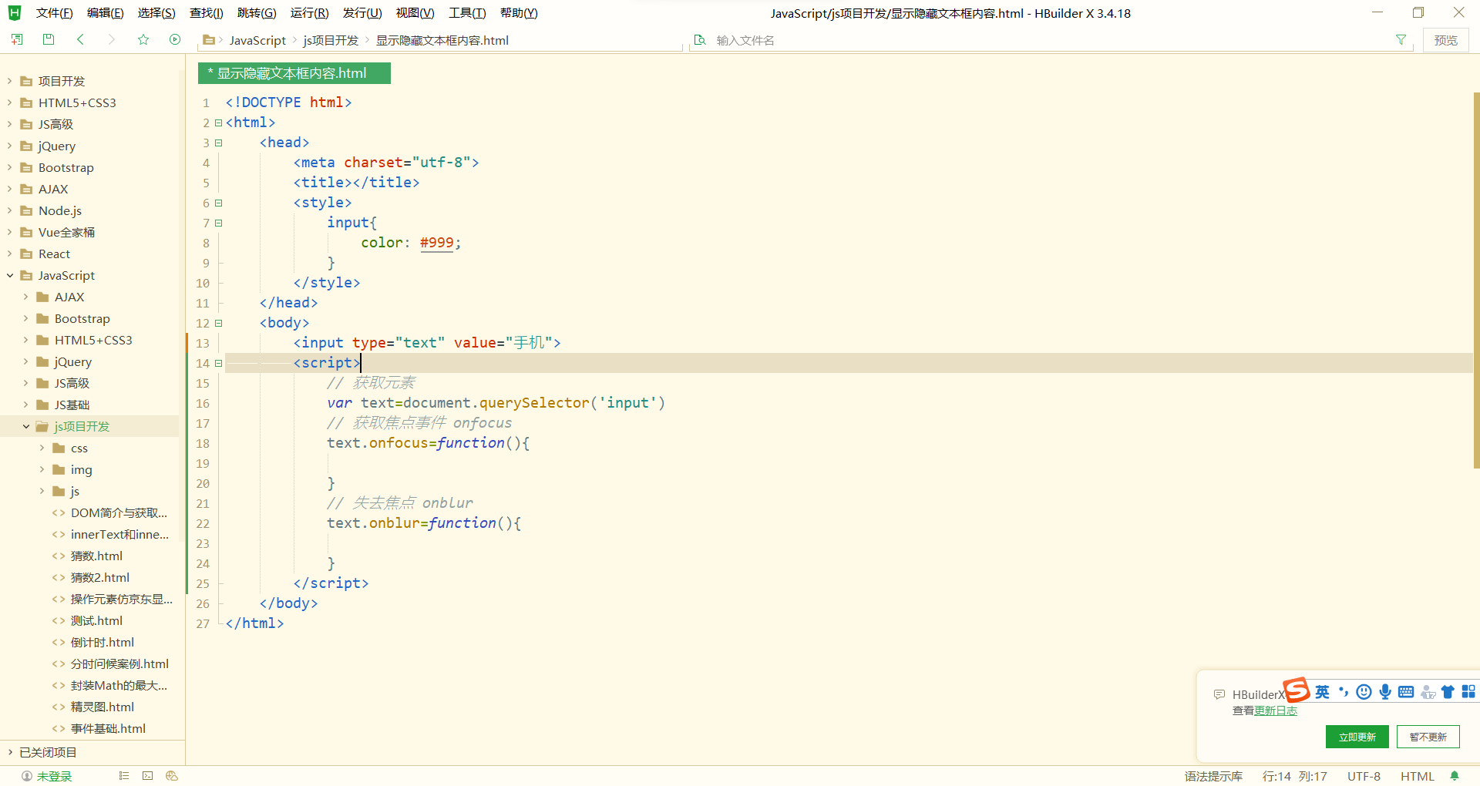Add current file to favorites via star icon
The image size is (1480, 786).
[x=143, y=39]
